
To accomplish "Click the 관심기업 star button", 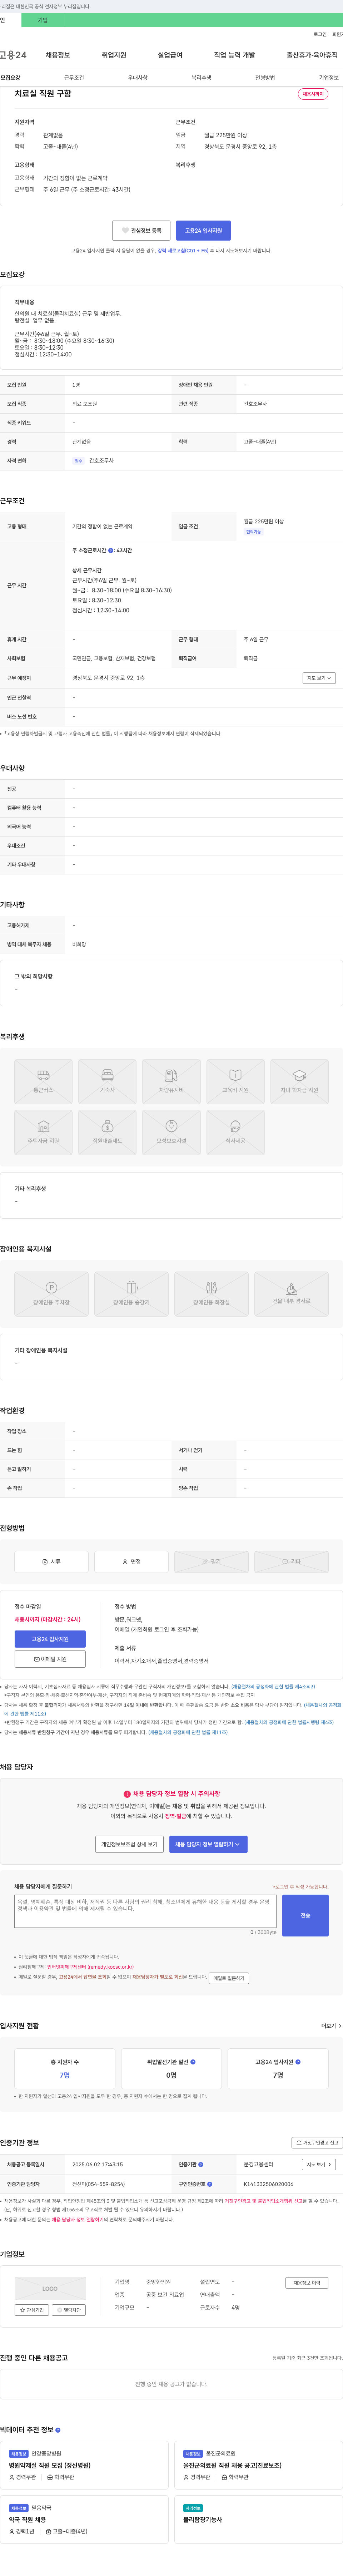I will point(32,2310).
